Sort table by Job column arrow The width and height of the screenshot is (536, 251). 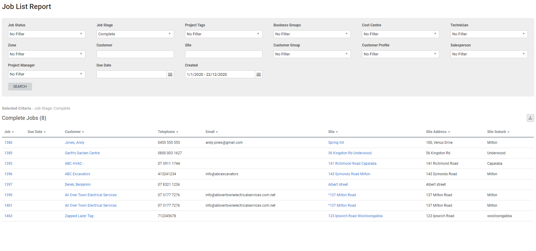13,132
